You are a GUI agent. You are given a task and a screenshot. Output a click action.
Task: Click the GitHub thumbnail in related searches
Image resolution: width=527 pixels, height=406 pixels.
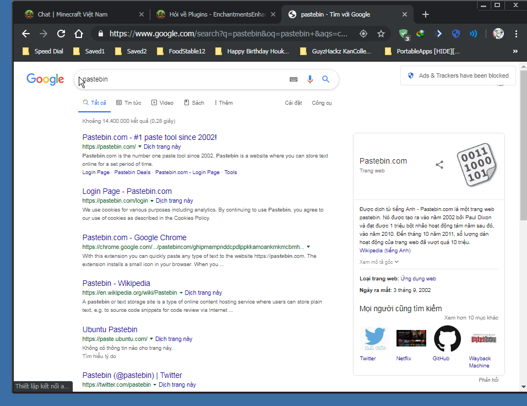tap(447, 338)
